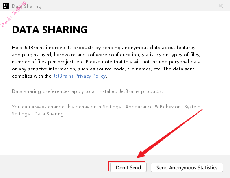The height and width of the screenshot is (178, 230).
Task: Click the pink diagonal watermark text
Action: pos(13,14)
